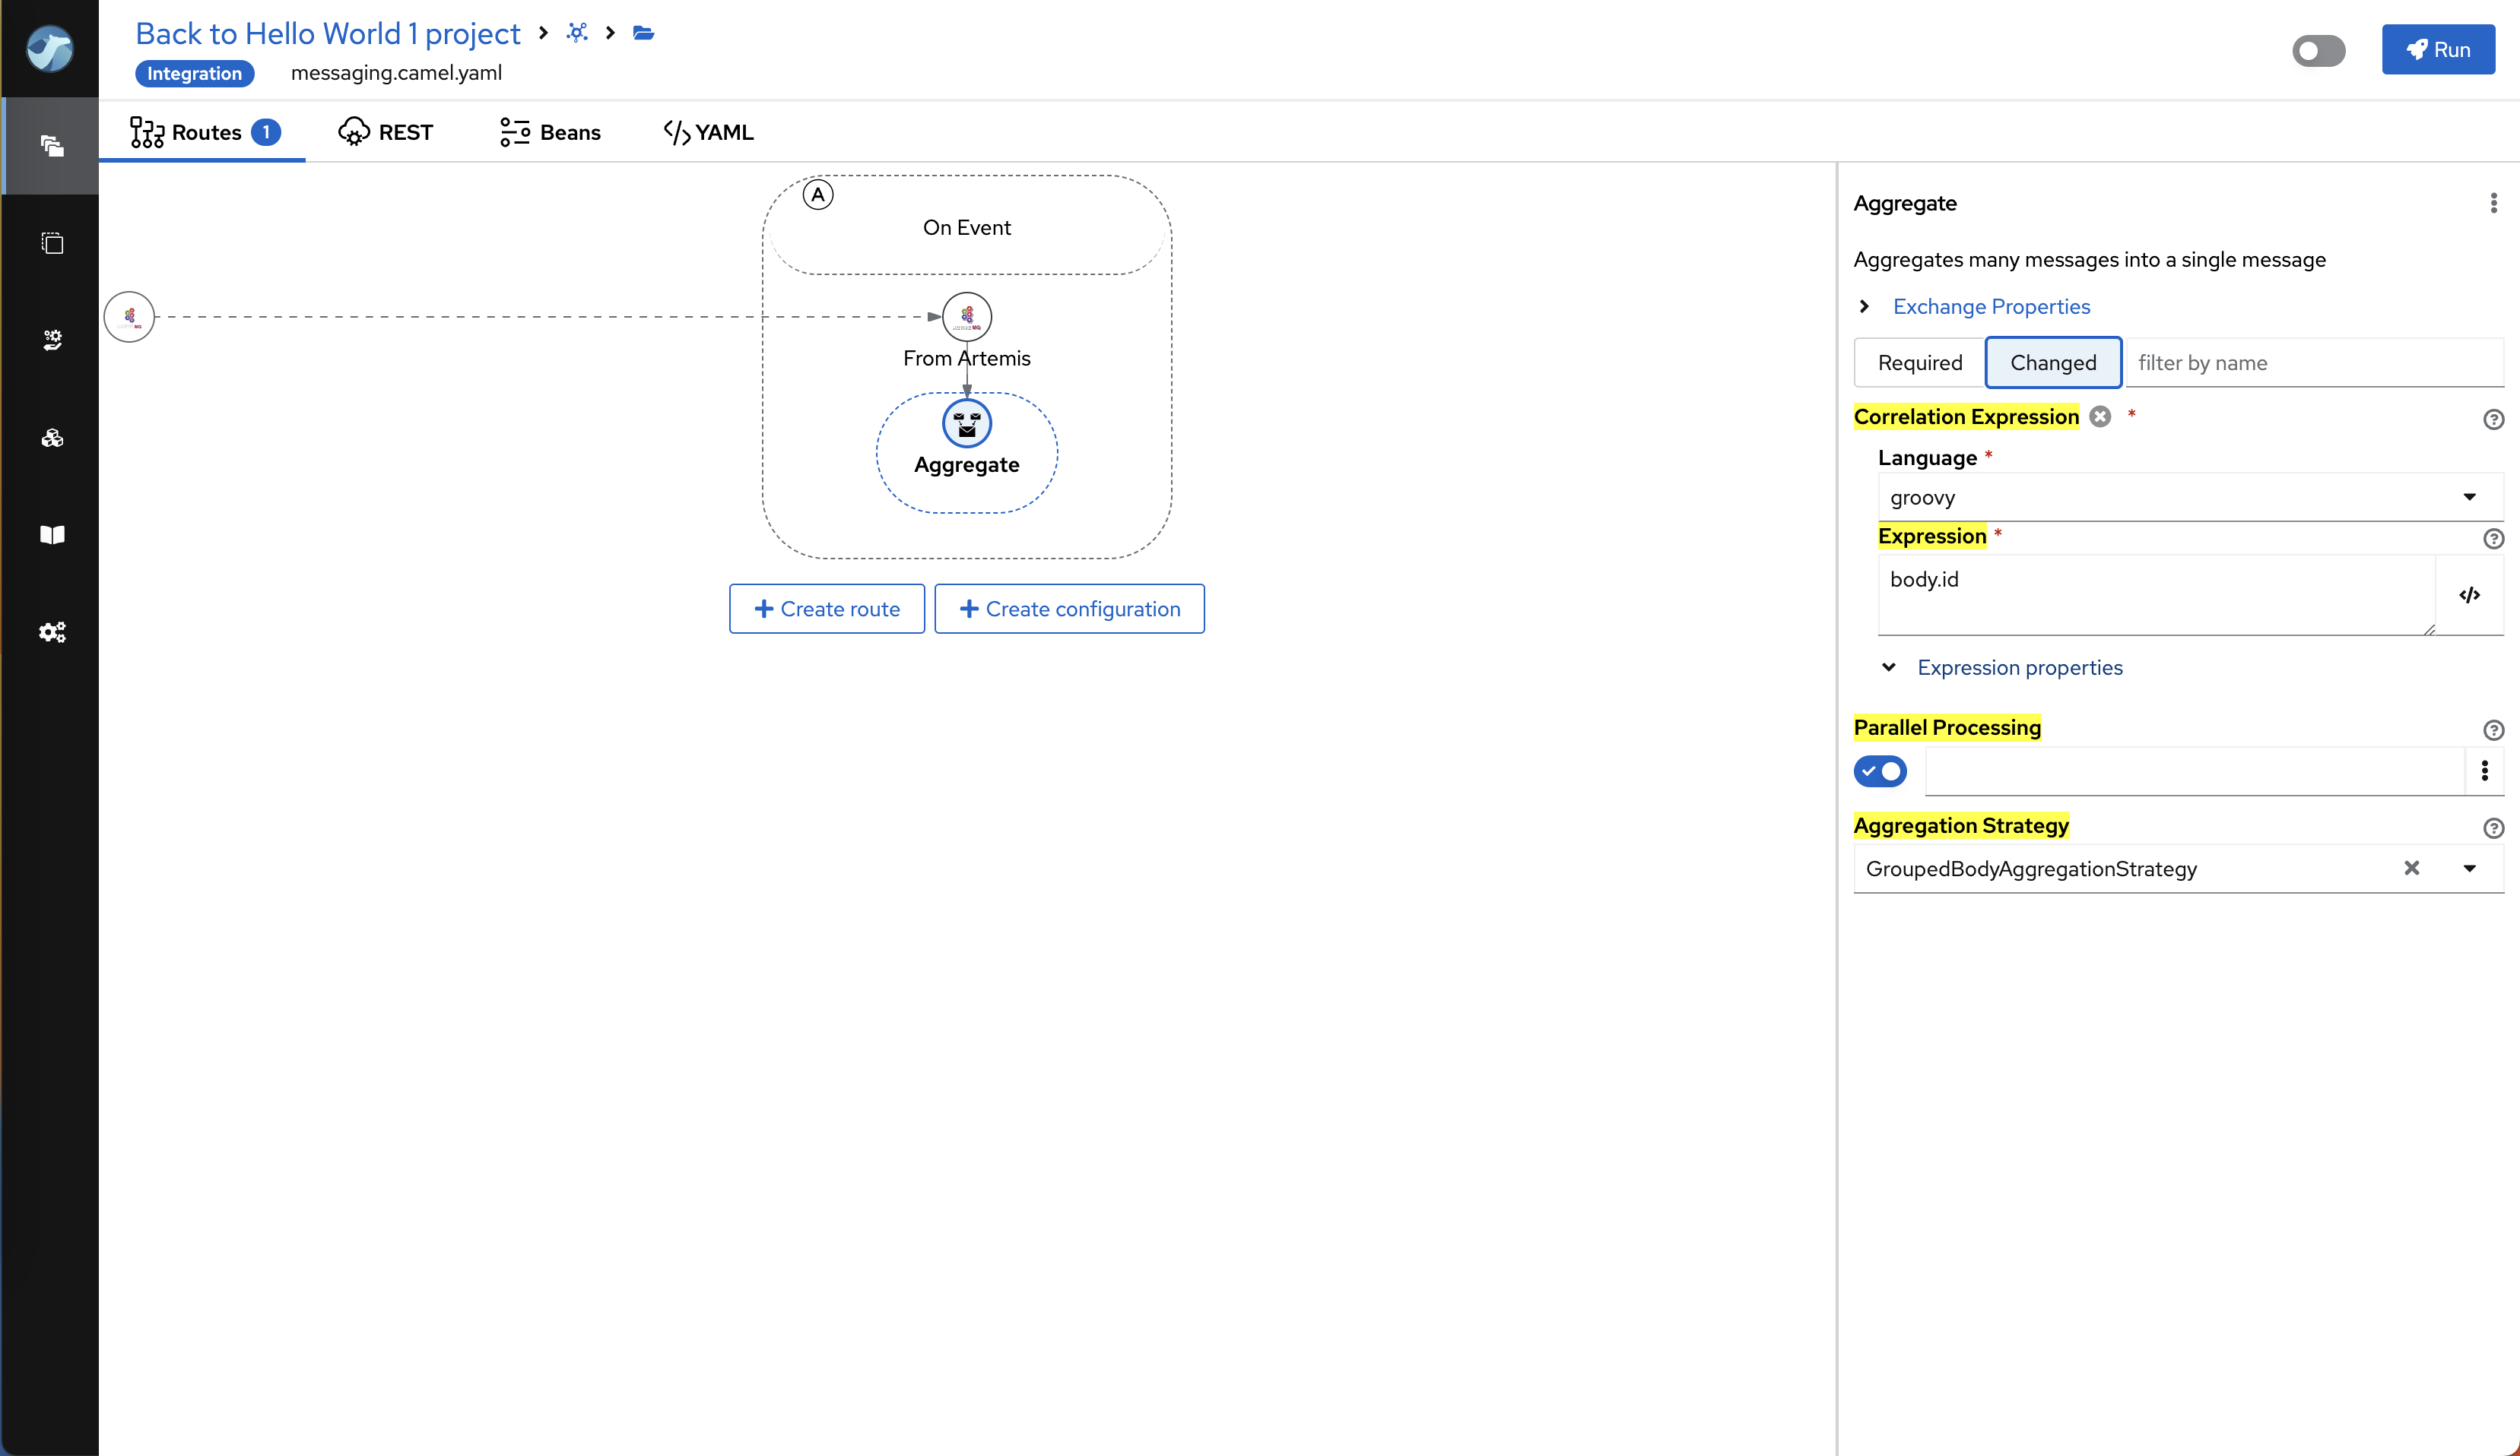2520x1456 pixels.
Task: Switch to the YAML tab
Action: 709,132
